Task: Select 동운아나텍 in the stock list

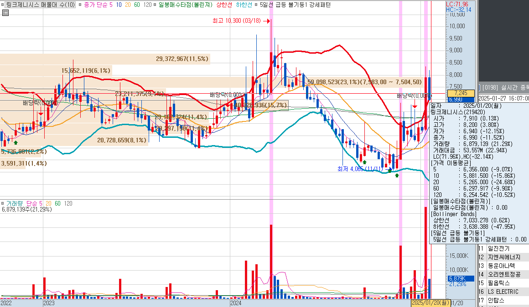Action: [x=501, y=266]
